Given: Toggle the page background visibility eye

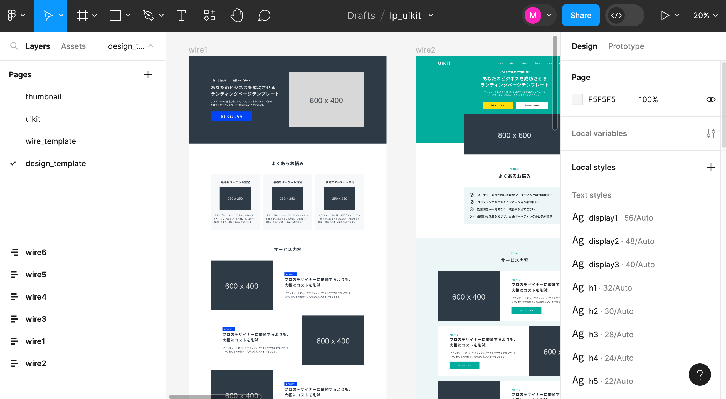Looking at the screenshot, I should tap(711, 99).
